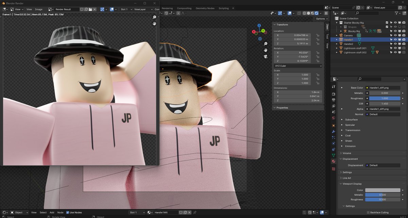Screen dimensions: 408x218
Task: Click the Viewport Display Color swatch
Action: (x=383, y=190)
